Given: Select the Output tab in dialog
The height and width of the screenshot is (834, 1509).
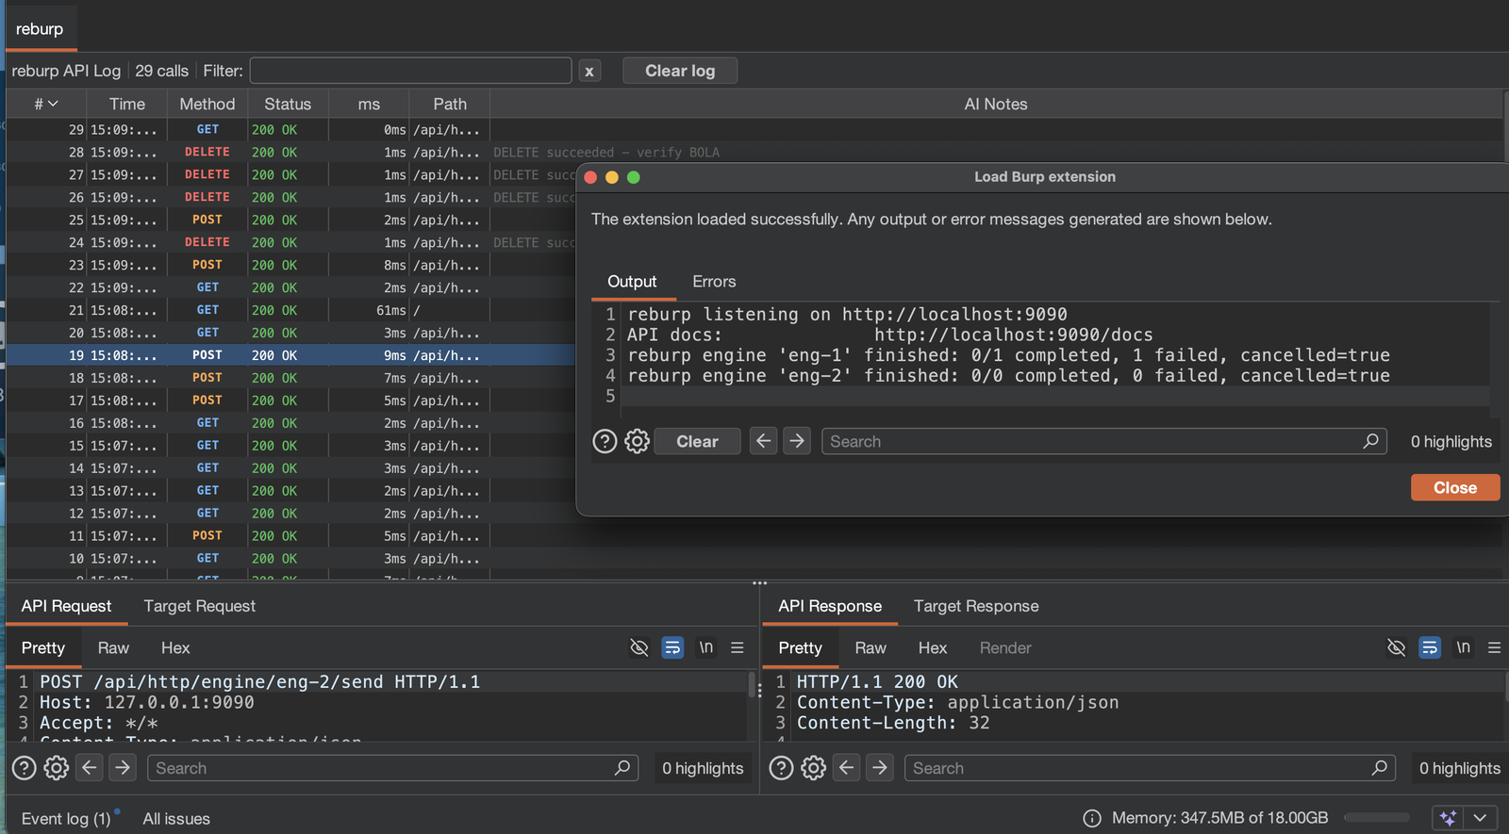Looking at the screenshot, I should tap(632, 282).
